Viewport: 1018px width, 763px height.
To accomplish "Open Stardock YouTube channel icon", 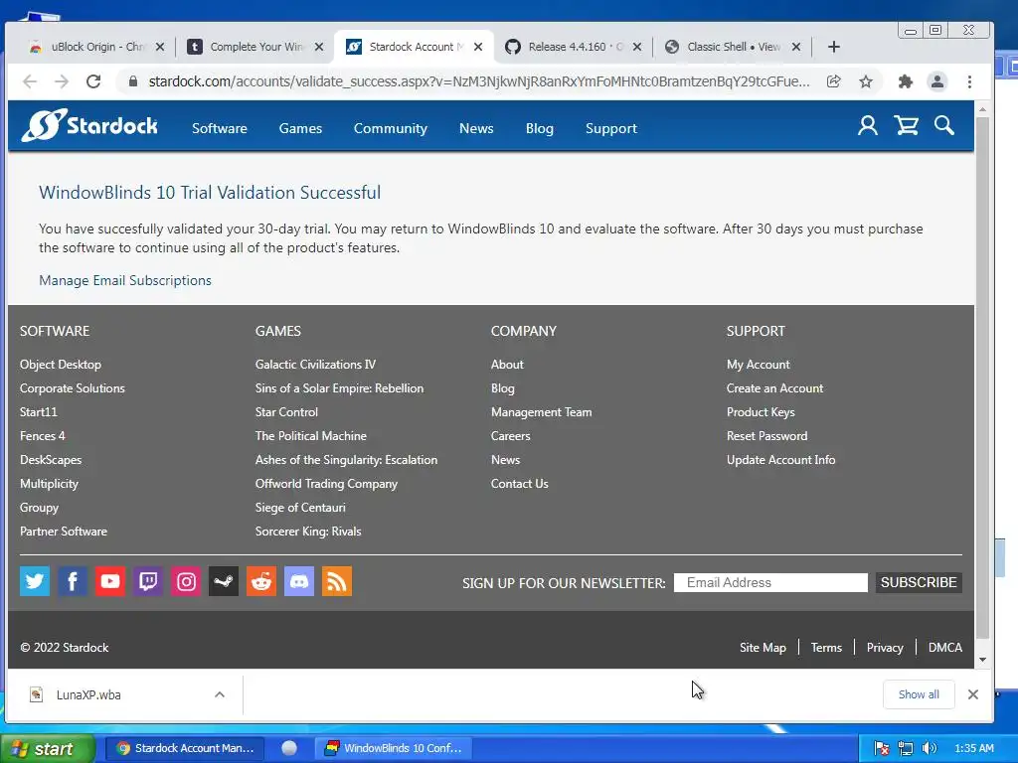I will coord(109,580).
